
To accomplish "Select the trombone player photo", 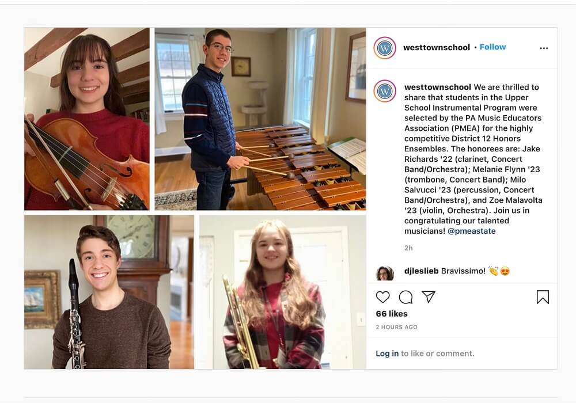I will [x=282, y=292].
